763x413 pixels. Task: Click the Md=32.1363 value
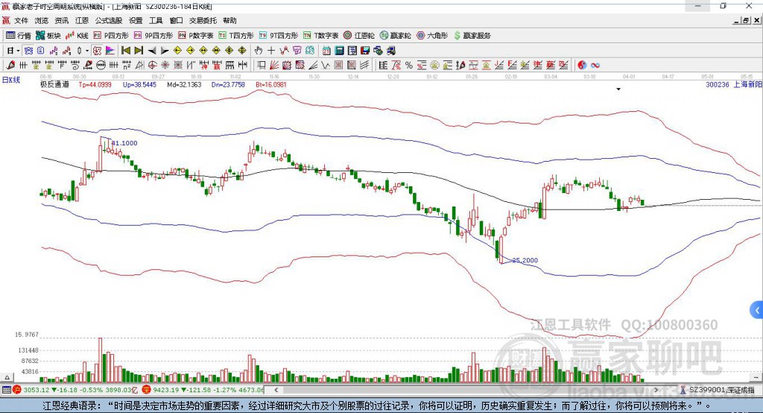point(184,85)
